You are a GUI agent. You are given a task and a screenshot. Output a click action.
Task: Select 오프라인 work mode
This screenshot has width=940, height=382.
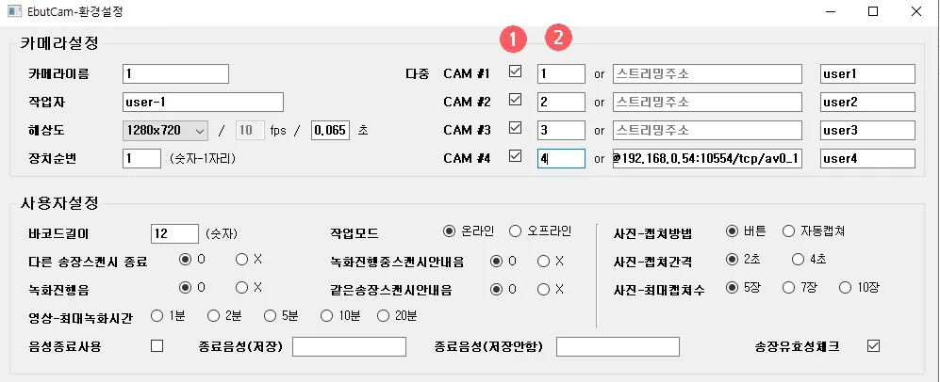515,231
